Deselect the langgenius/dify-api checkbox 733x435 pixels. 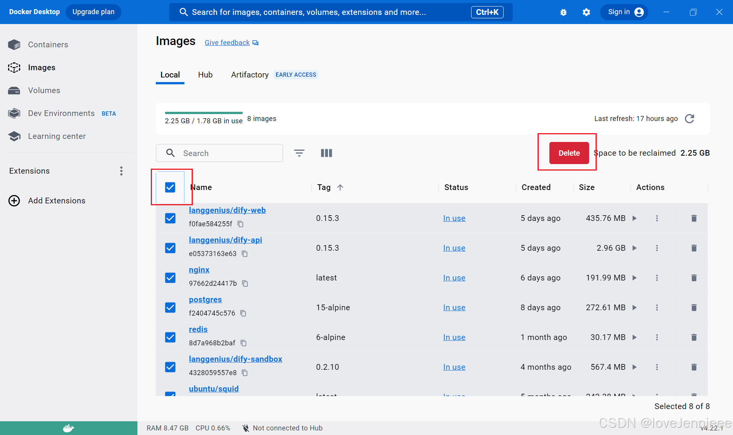[x=170, y=248]
